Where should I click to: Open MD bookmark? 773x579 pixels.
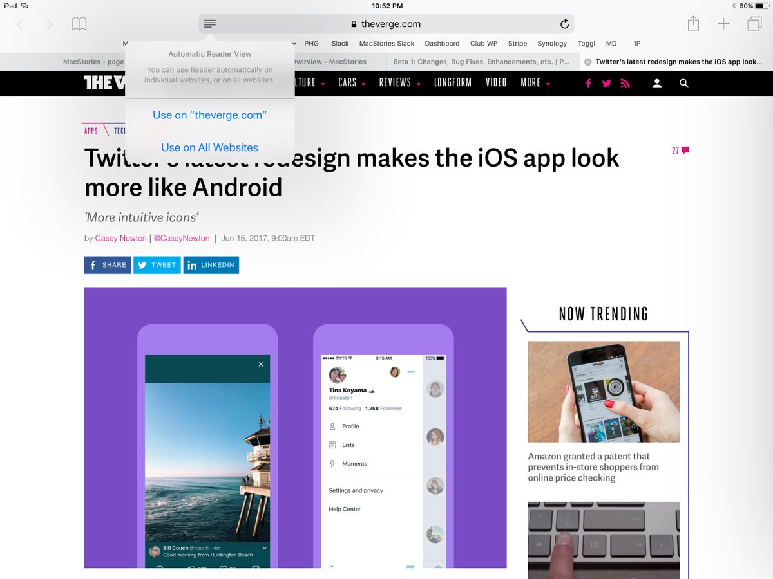click(x=611, y=44)
